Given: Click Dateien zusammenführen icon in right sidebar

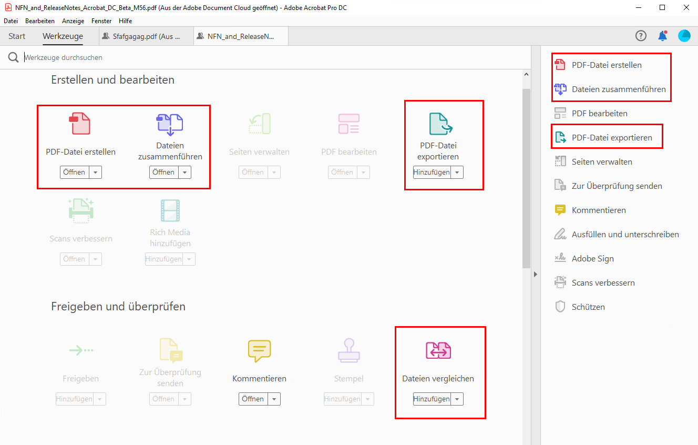Looking at the screenshot, I should pyautogui.click(x=560, y=89).
